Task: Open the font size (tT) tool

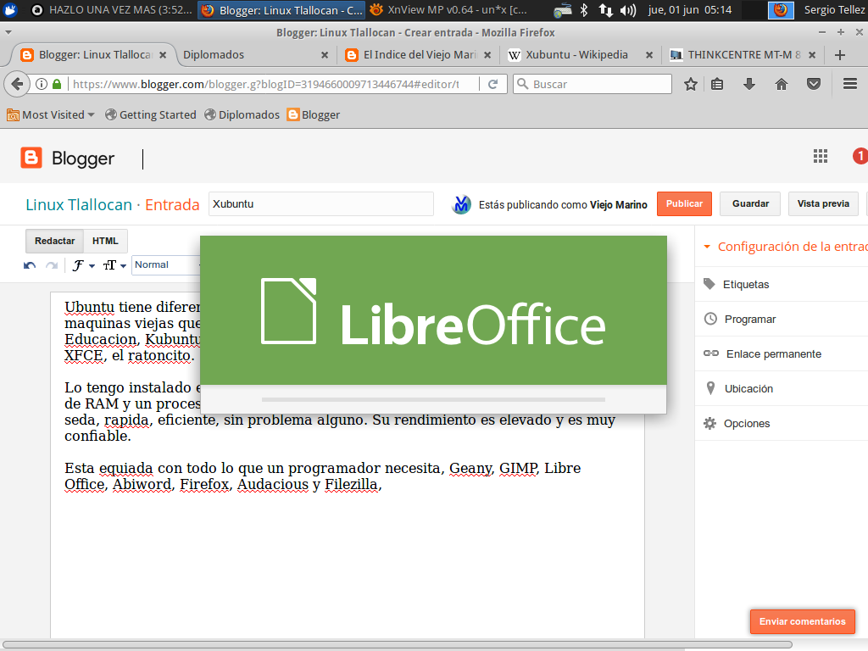Action: [111, 265]
